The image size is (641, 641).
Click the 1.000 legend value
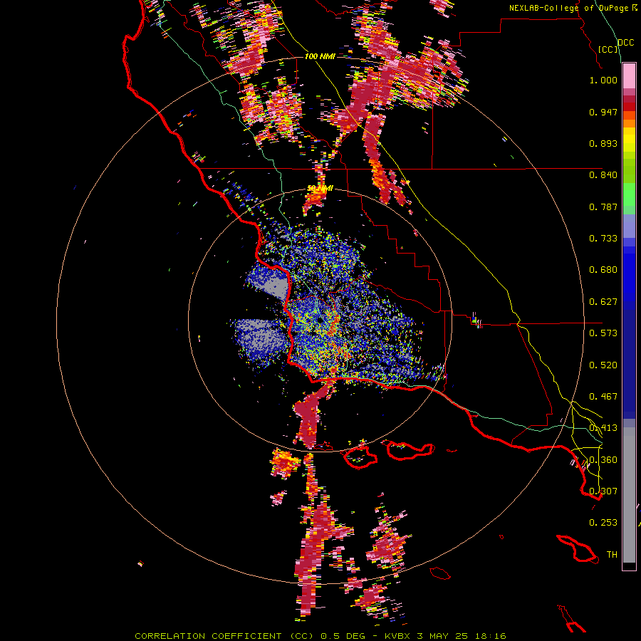[603, 80]
